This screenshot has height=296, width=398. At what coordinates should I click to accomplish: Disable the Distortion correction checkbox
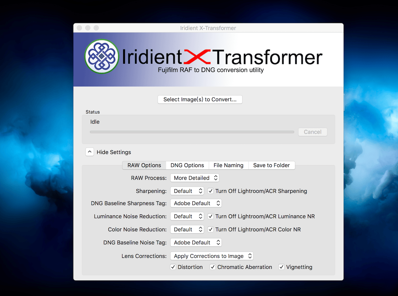coord(173,267)
